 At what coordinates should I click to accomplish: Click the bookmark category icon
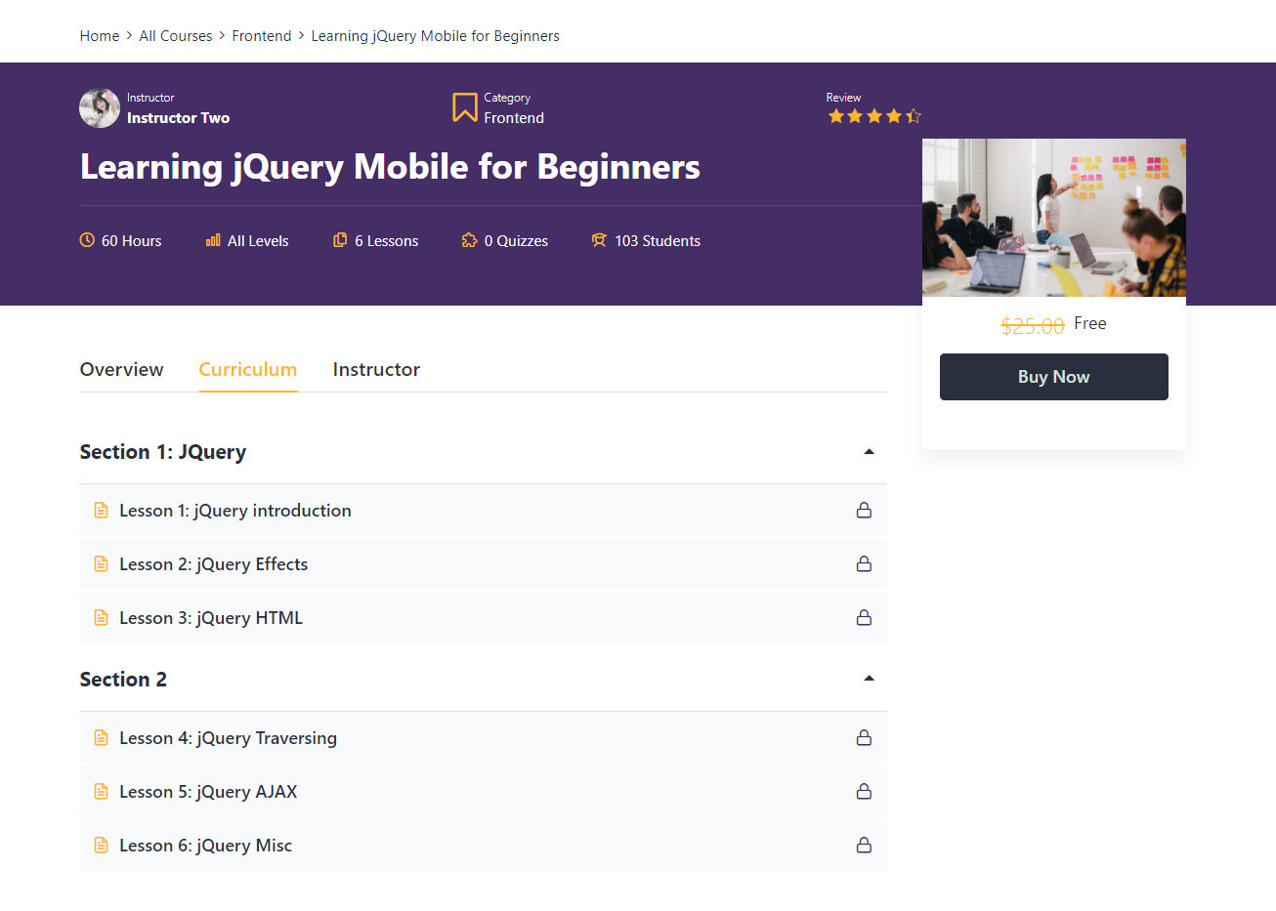[465, 107]
